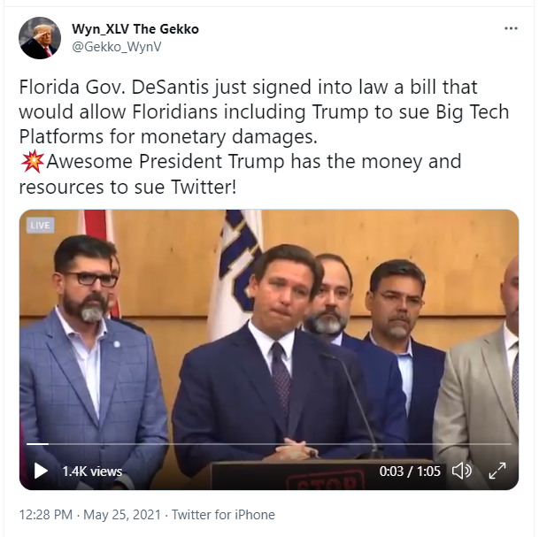Viewport: 539px width, 537px height.
Task: Click the LIVE badge on the video
Action: click(40, 226)
